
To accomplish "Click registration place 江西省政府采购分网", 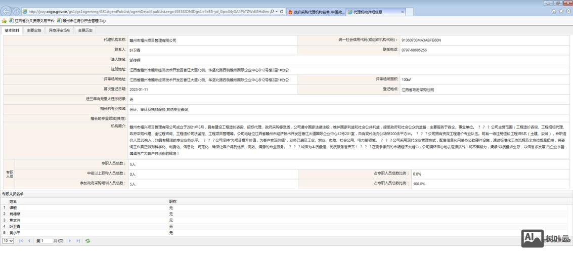I will click(418, 90).
